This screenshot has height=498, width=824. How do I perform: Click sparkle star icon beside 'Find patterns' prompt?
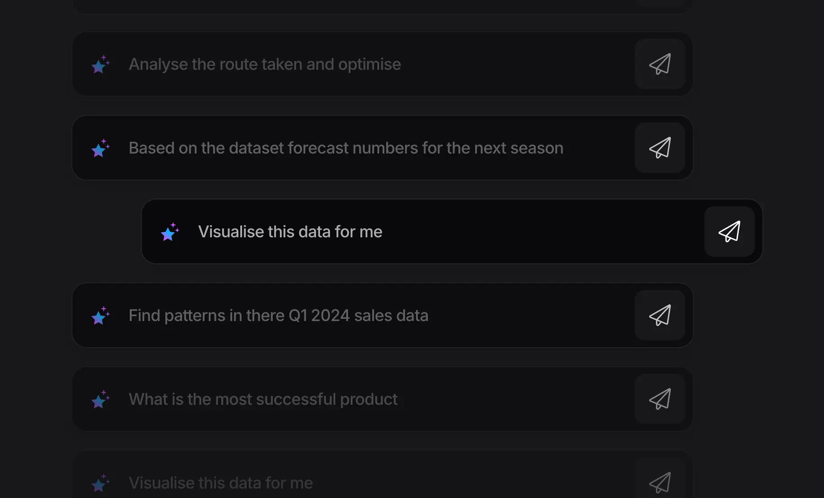(100, 316)
